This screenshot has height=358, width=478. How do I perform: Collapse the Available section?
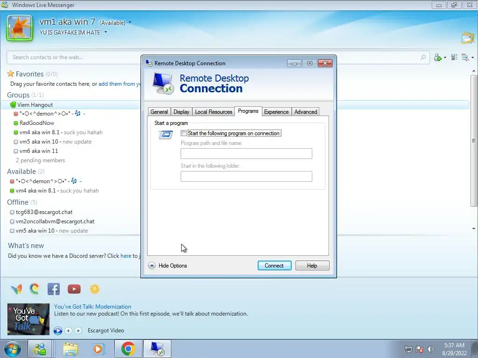(21, 172)
